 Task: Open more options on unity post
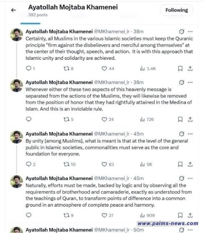click(x=190, y=134)
